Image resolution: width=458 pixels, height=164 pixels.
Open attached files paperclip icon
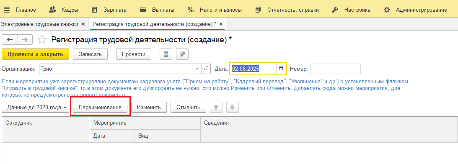tap(182, 54)
